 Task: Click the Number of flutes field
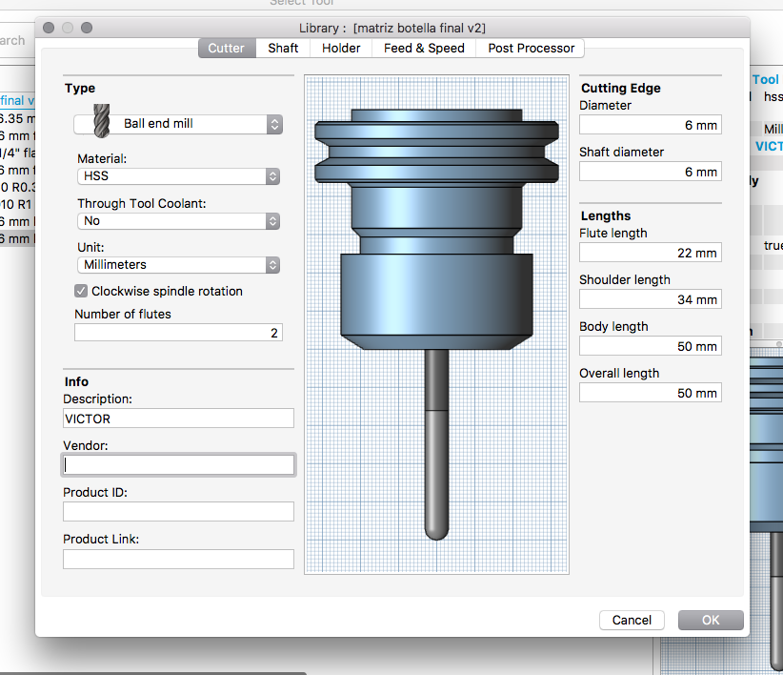(x=178, y=333)
